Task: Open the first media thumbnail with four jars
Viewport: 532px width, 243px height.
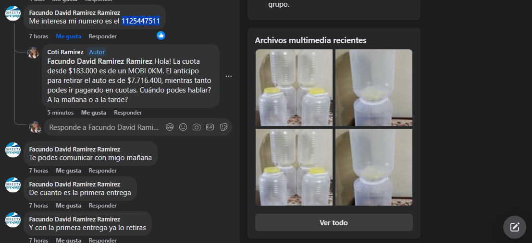Action: (294, 88)
